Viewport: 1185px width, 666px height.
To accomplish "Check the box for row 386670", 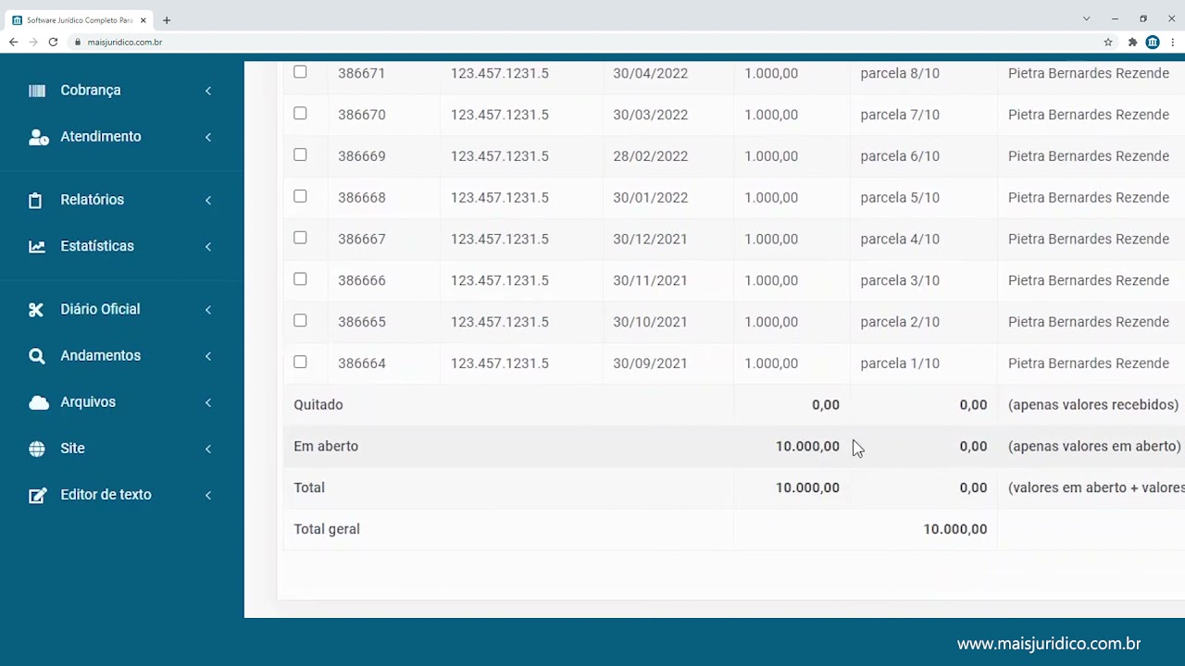I will (x=300, y=113).
